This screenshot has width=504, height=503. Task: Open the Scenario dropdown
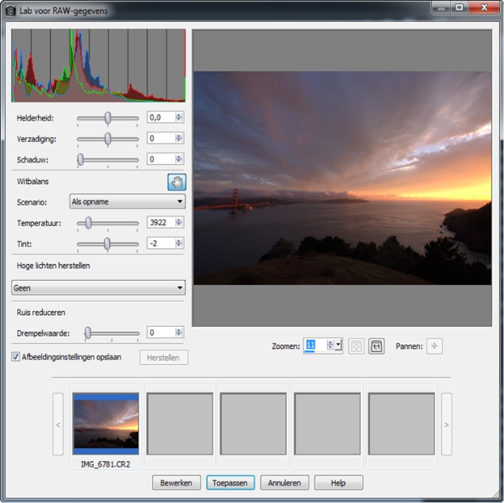(127, 202)
